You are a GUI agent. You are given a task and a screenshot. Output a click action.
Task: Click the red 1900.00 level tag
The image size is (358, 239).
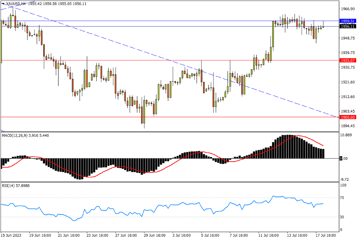[x=348, y=117]
